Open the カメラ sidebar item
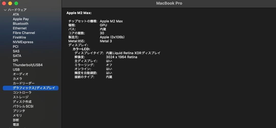The image size is (276, 128). tap(17, 79)
